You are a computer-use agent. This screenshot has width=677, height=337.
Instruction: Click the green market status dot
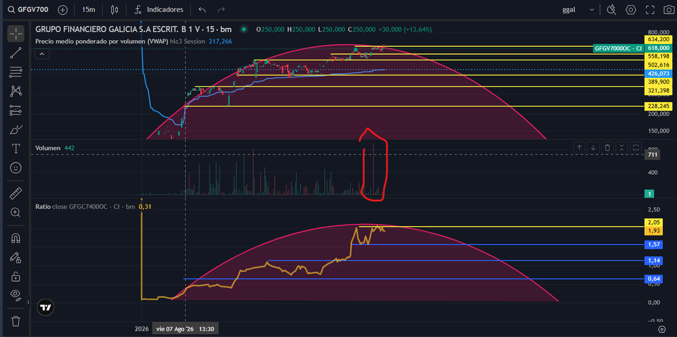point(243,29)
